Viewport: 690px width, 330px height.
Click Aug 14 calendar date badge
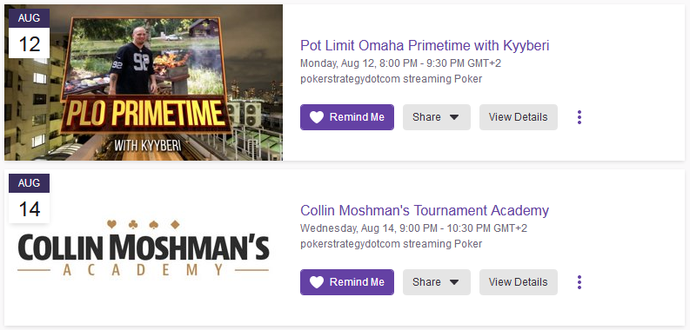point(29,198)
